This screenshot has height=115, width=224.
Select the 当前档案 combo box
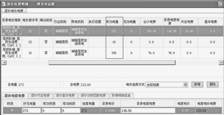[167, 85]
